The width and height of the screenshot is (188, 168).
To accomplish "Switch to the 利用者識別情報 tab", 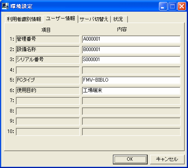I will click(24, 19).
